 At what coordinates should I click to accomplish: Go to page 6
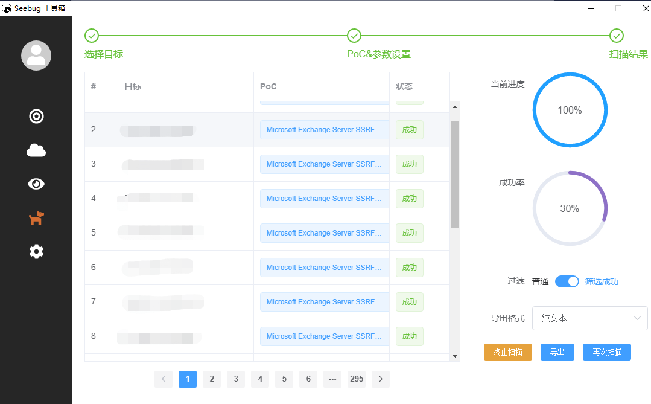tap(308, 379)
